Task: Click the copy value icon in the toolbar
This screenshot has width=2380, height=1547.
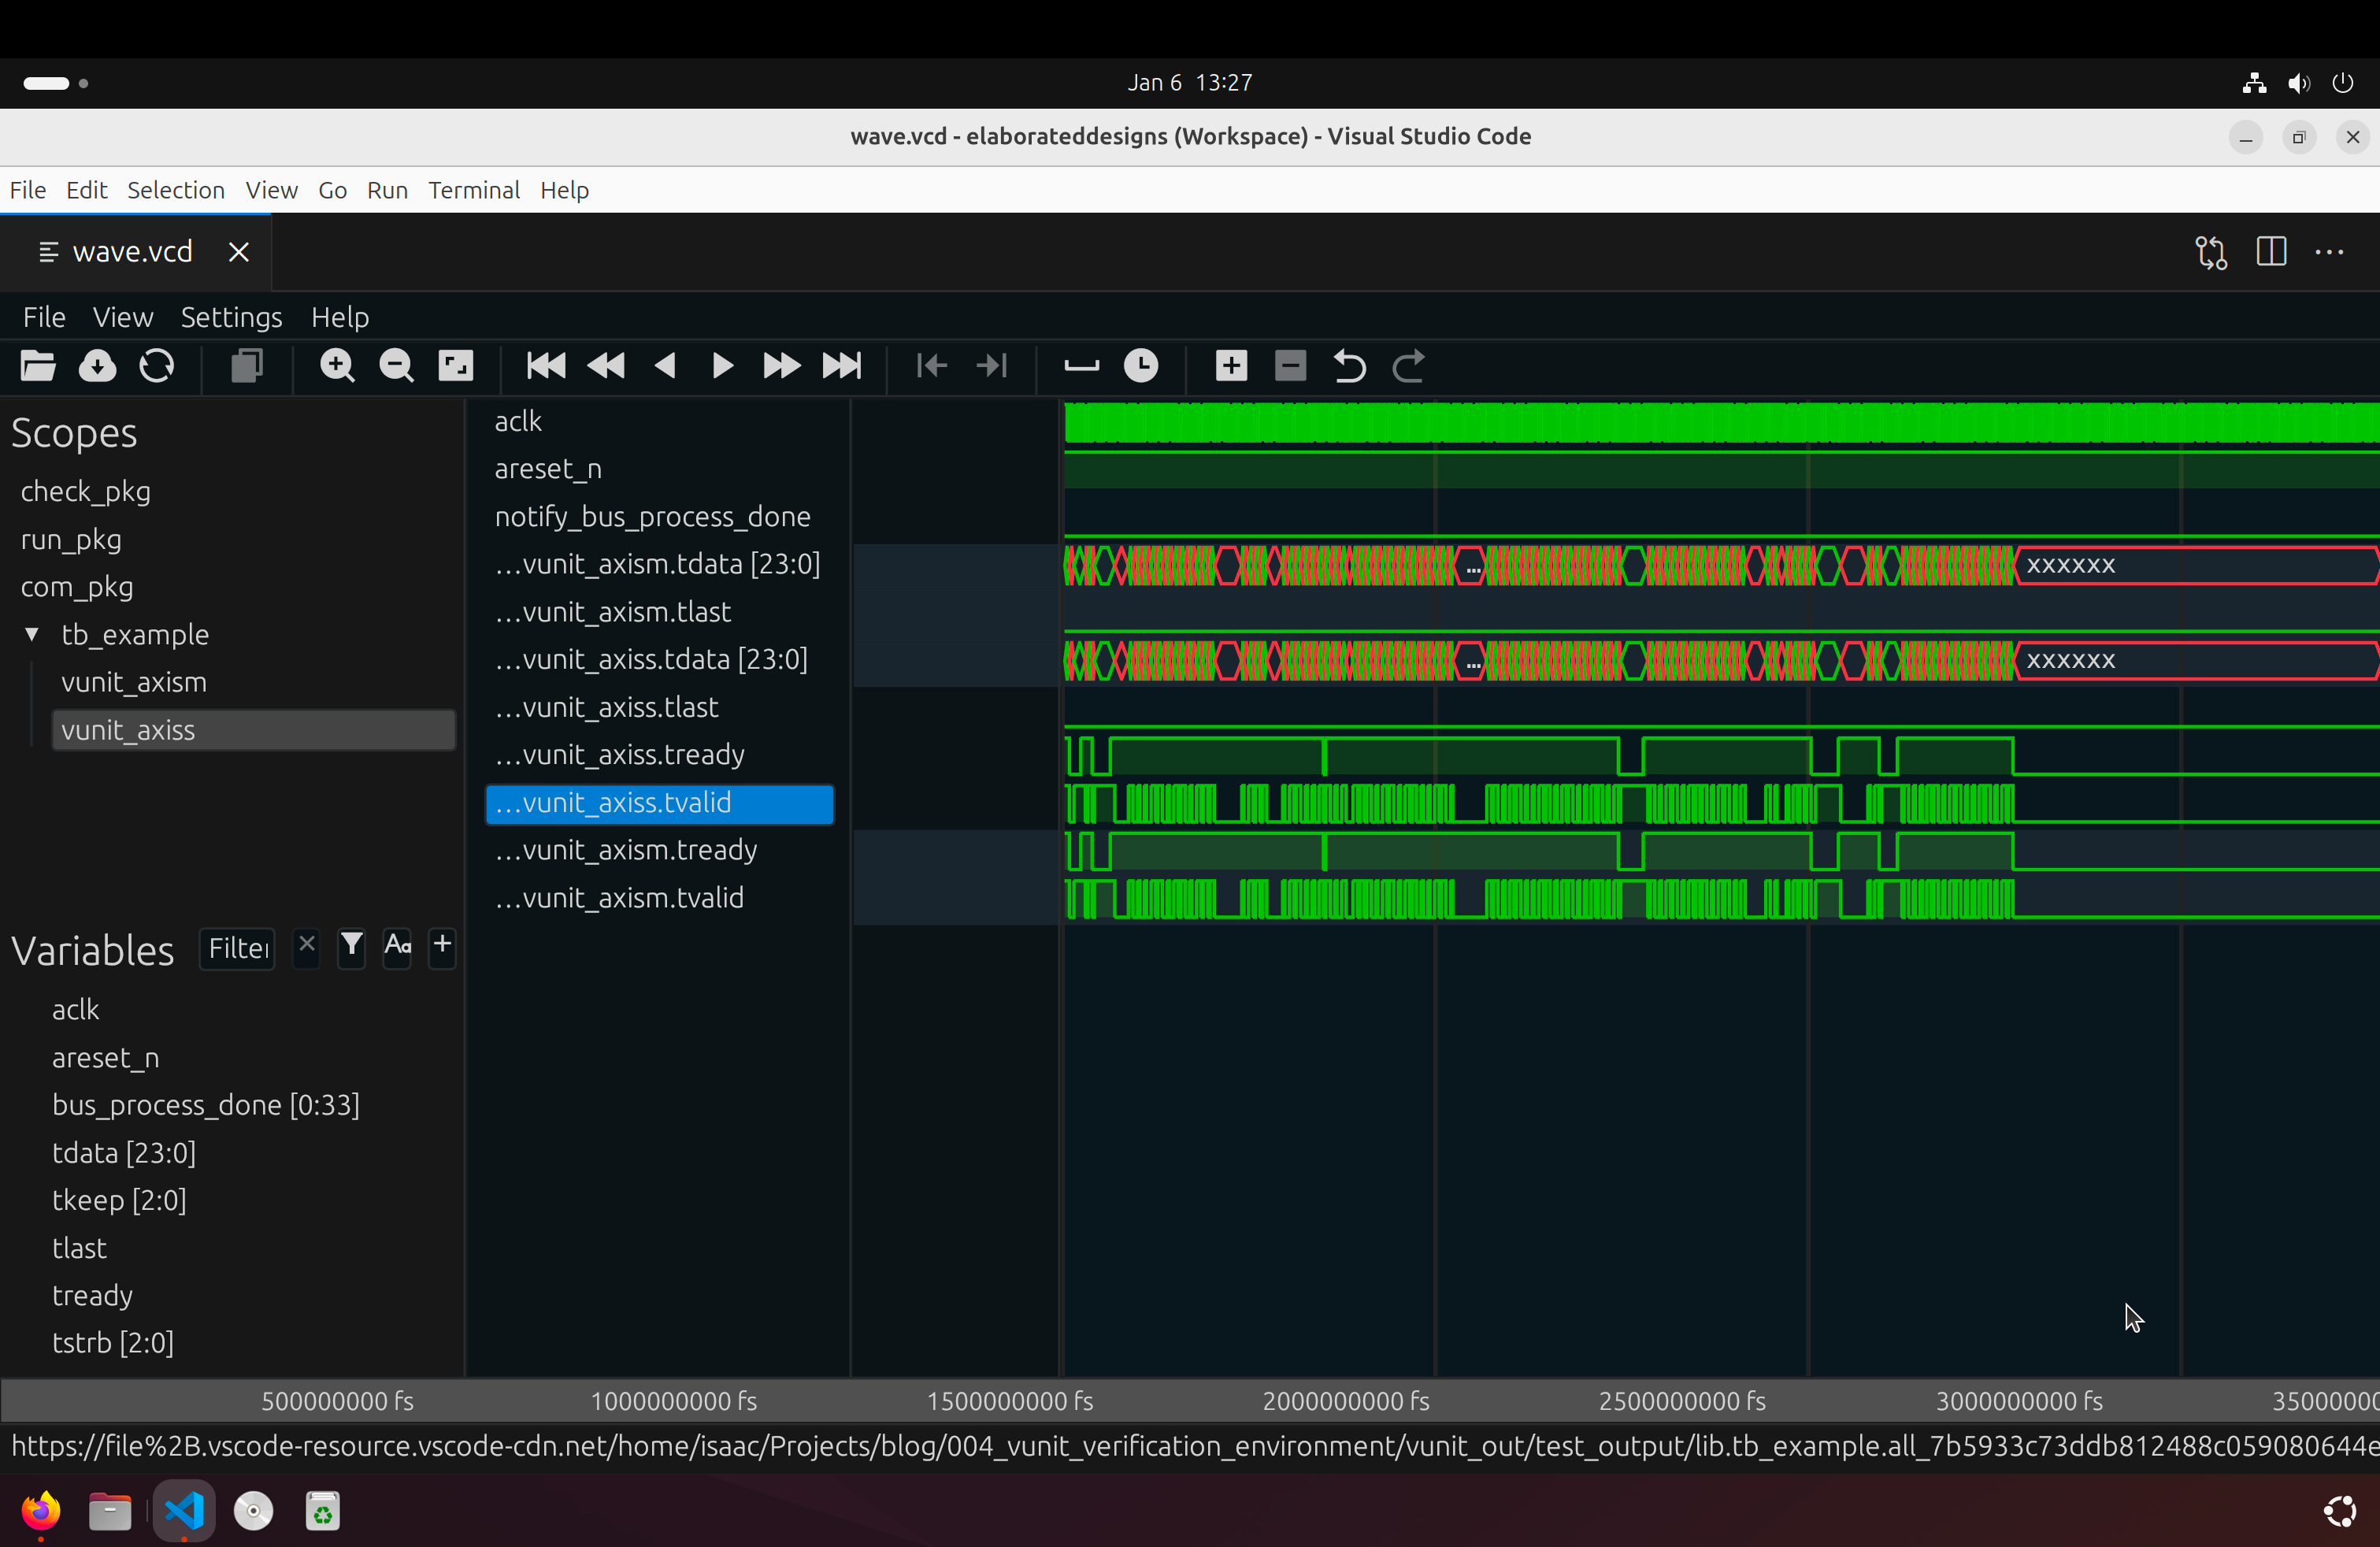Action: [x=247, y=366]
